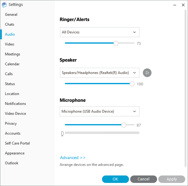188x186 pixels.
Task: Select Notifications in the sidebar
Action: [15, 104]
